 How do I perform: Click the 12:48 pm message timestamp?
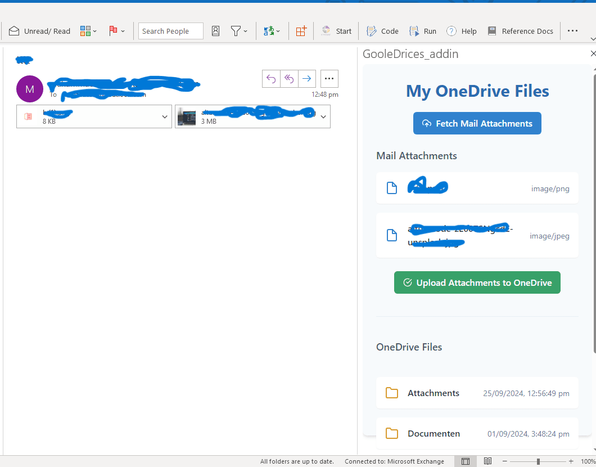pos(325,95)
